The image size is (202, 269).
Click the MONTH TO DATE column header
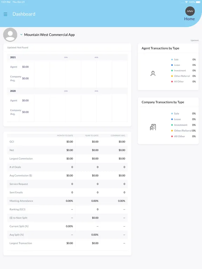(65, 136)
